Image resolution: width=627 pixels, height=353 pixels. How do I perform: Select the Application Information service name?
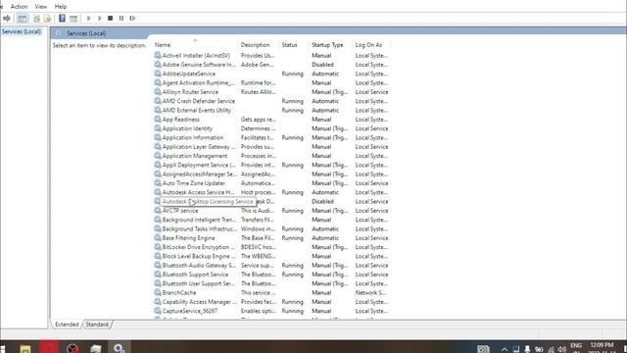[x=193, y=137]
